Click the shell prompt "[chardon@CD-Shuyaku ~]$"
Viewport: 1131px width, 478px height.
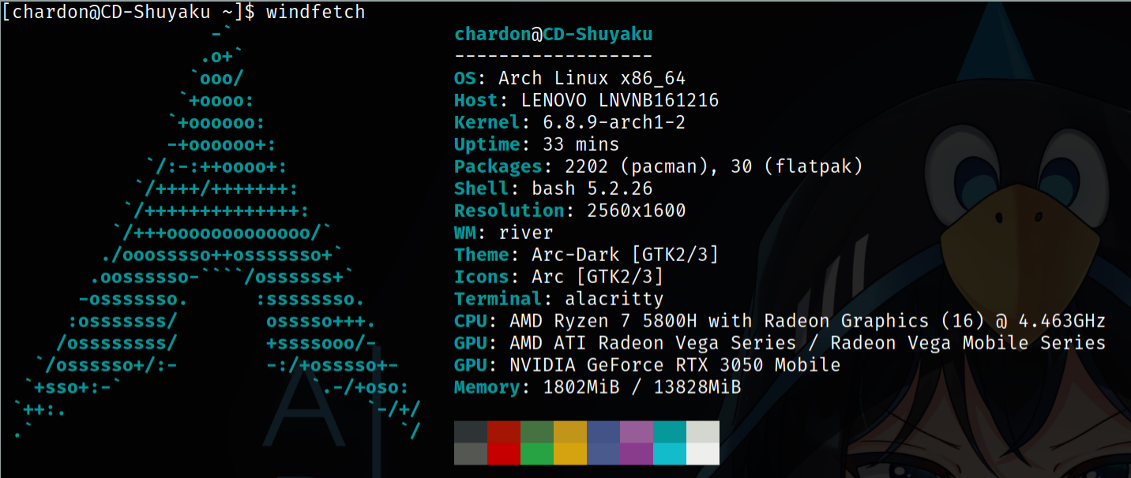(x=128, y=13)
